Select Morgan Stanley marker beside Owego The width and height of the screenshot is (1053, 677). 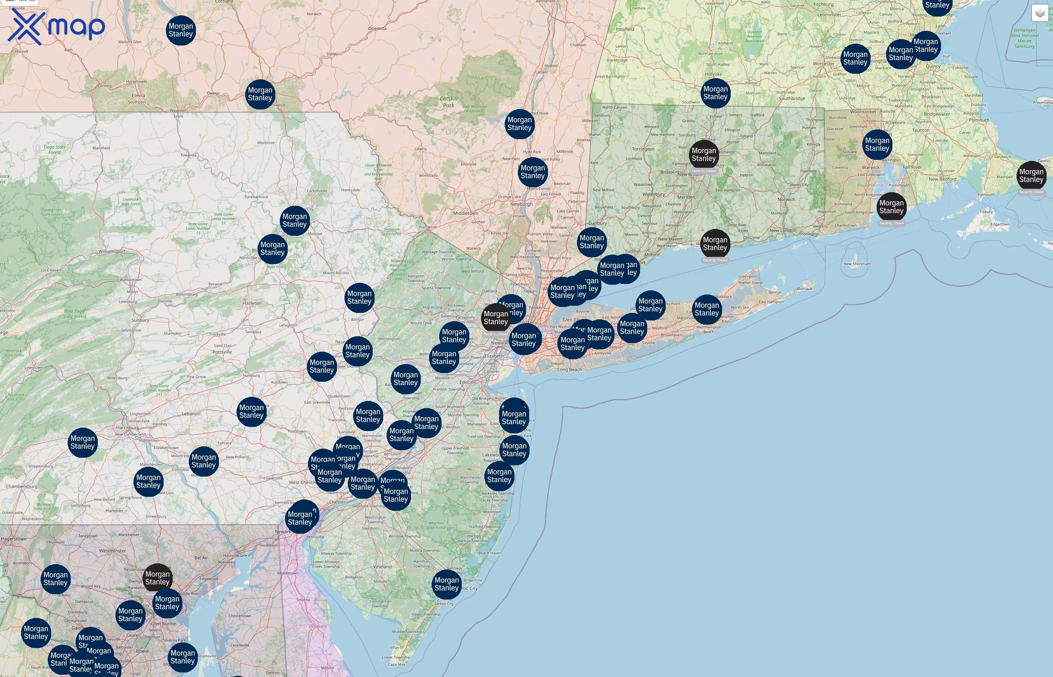[x=260, y=94]
